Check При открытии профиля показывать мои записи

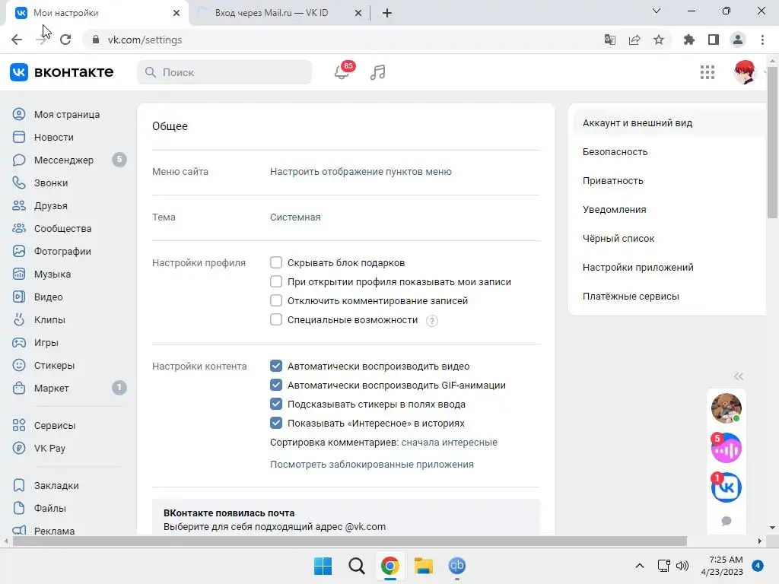[276, 281]
